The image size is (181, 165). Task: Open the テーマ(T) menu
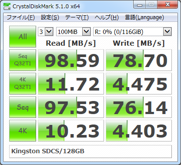[77, 17]
